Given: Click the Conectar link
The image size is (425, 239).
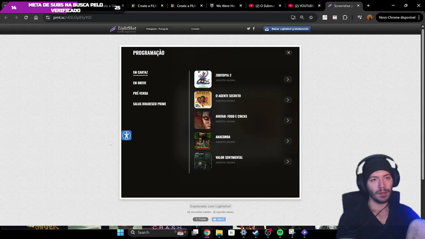Looking at the screenshot, I should (195, 29).
